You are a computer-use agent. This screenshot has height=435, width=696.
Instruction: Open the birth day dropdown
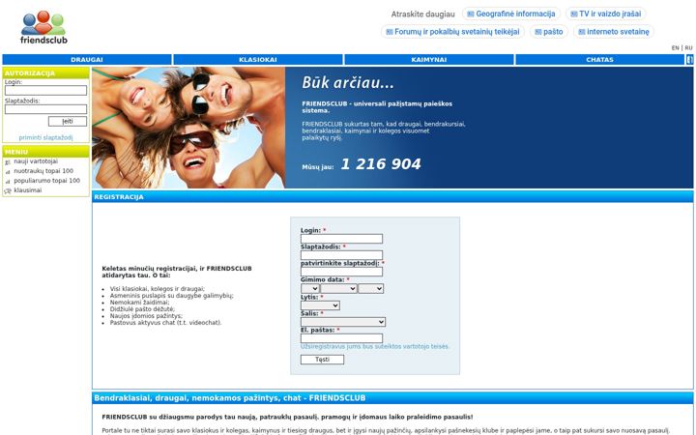[310, 288]
